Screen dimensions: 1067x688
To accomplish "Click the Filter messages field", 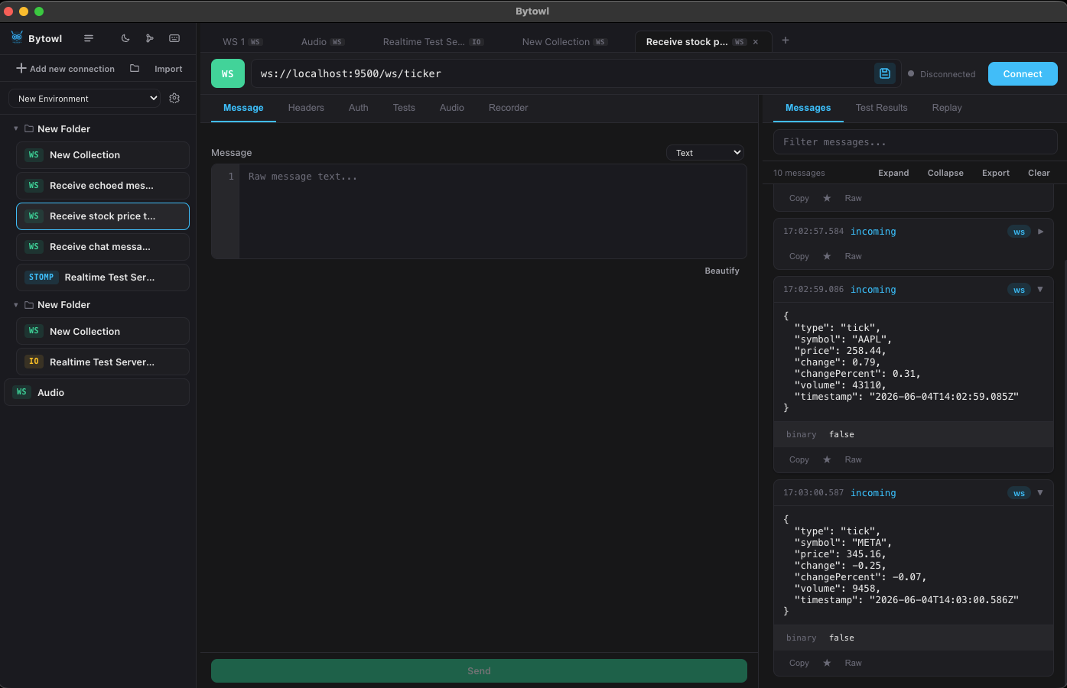I will coord(916,142).
